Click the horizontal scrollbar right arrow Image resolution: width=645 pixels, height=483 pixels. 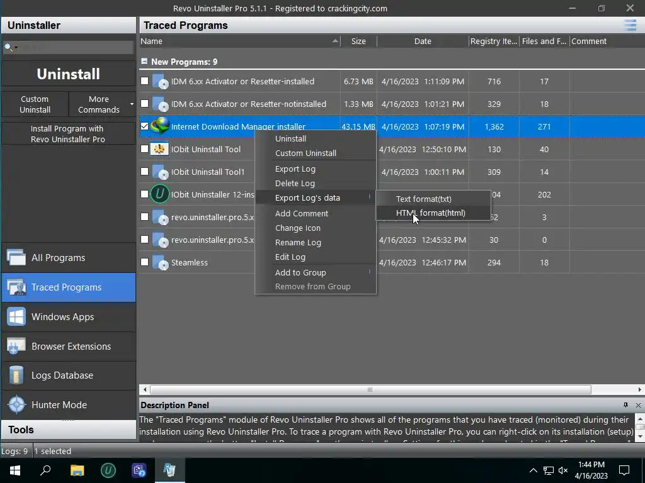640,389
